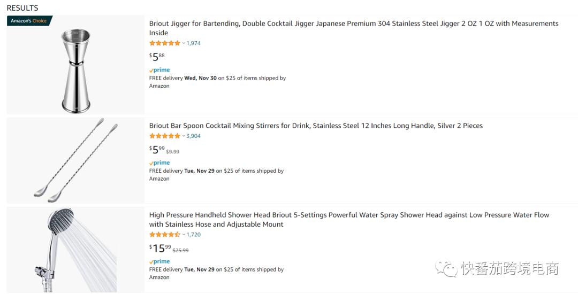578x294 pixels.
Task: View the 1,720 shower head reviews
Action: (194, 235)
